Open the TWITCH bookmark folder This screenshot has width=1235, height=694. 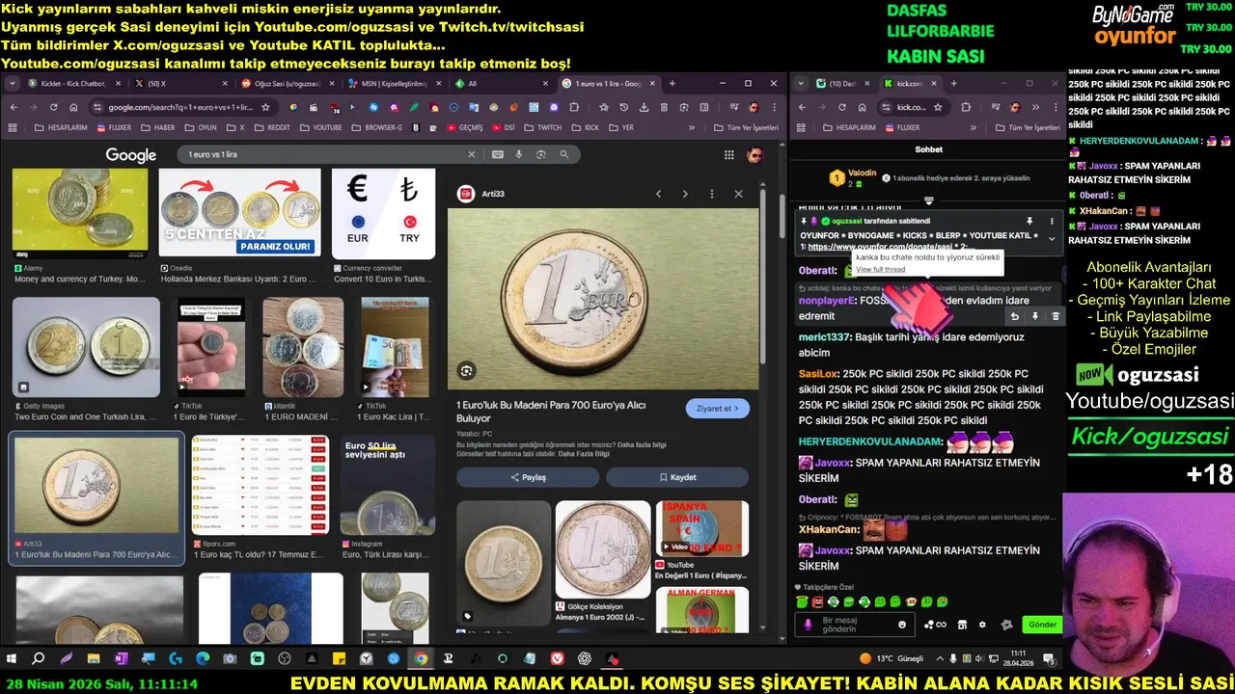coord(543,127)
